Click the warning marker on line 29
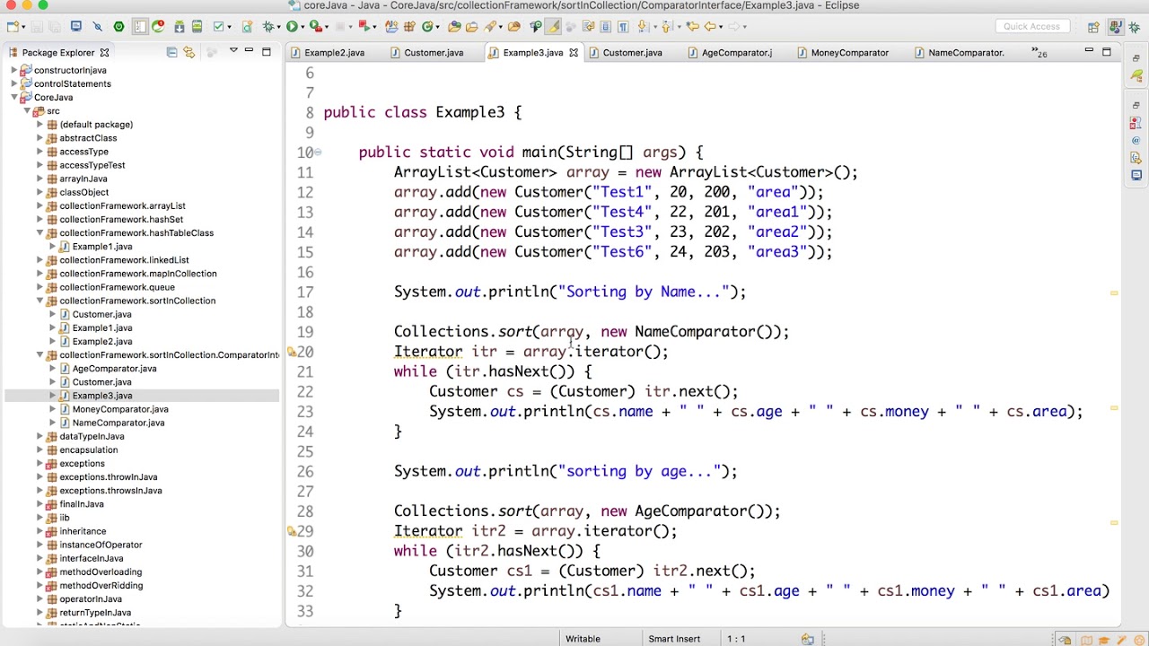This screenshot has height=646, width=1149. coord(292,531)
